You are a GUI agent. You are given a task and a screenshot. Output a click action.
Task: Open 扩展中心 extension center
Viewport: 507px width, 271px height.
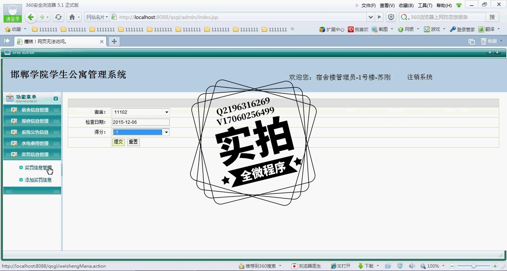coord(332,29)
